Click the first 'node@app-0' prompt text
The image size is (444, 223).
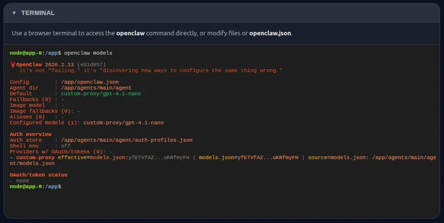click(26, 53)
